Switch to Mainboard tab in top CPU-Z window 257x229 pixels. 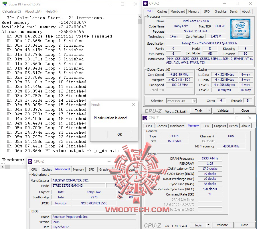[x=178, y=11]
